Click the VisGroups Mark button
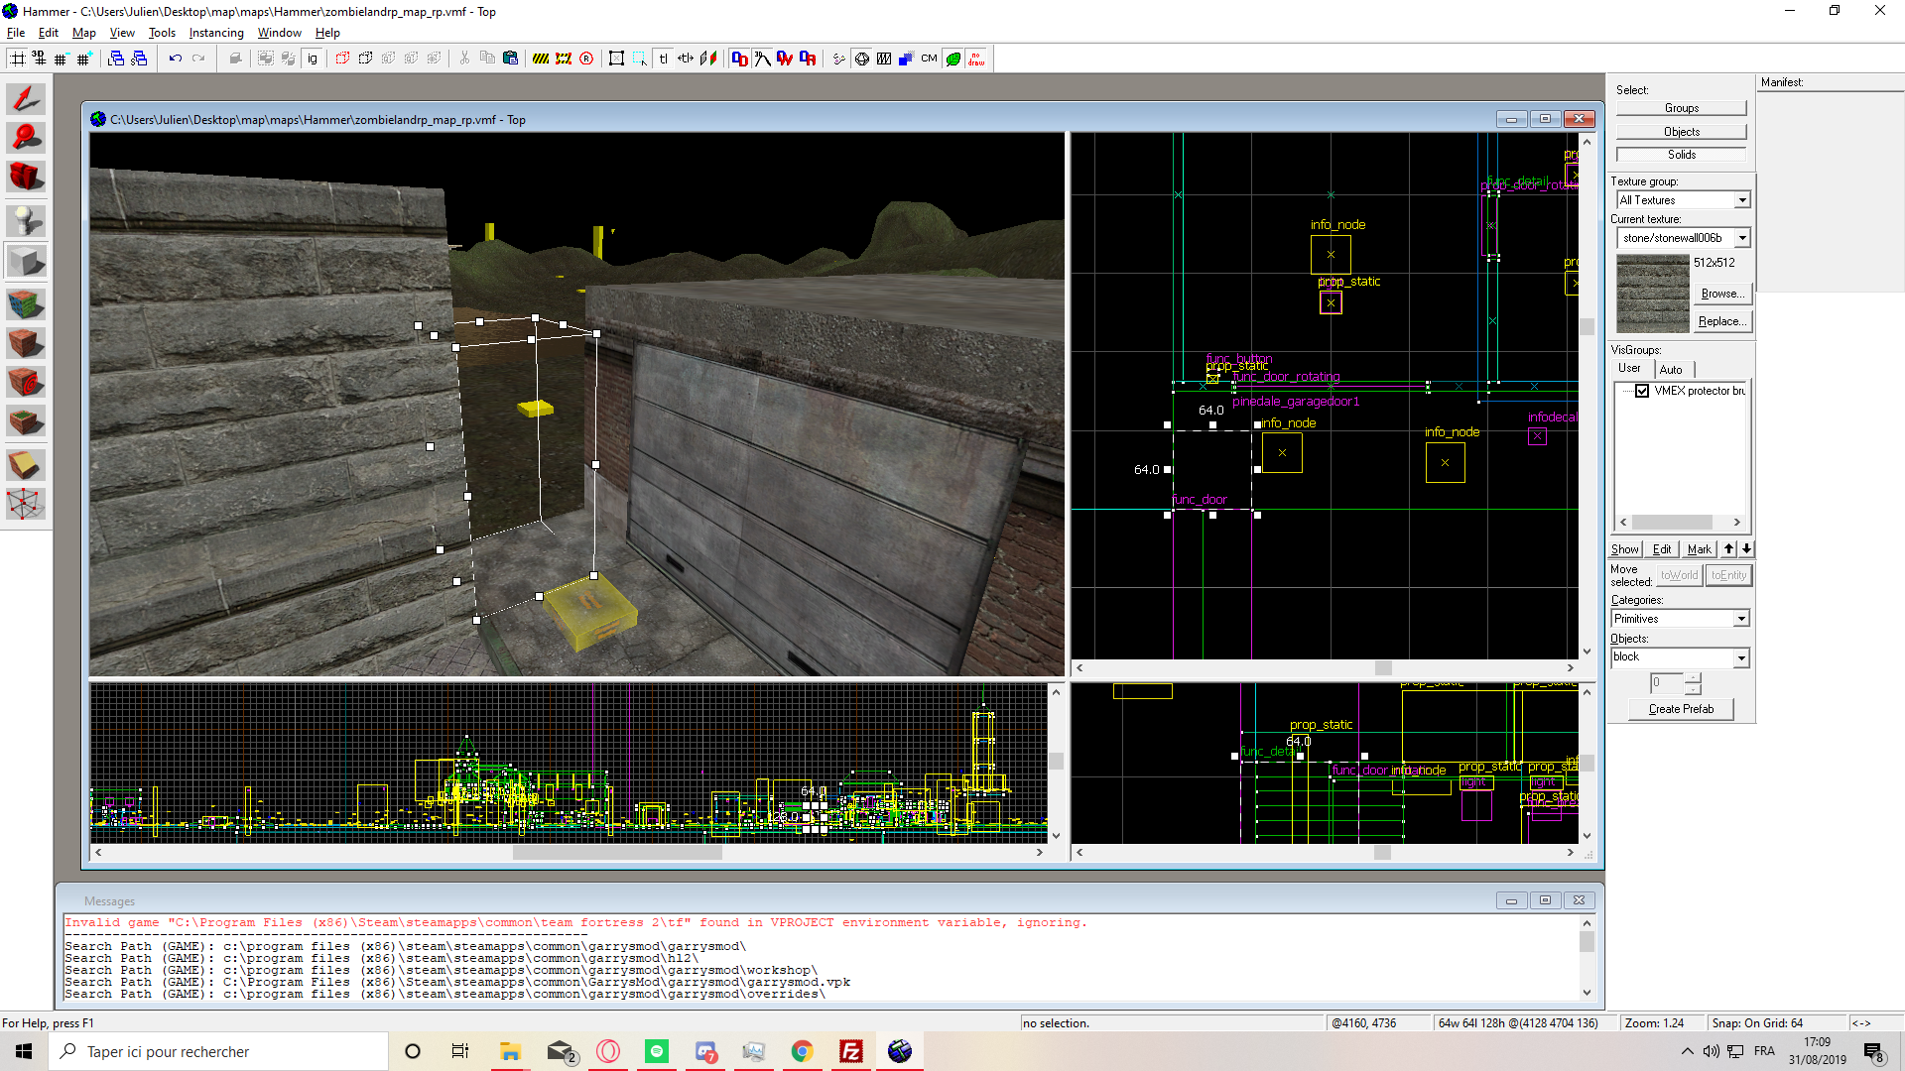This screenshot has height=1071, width=1905. [1700, 549]
